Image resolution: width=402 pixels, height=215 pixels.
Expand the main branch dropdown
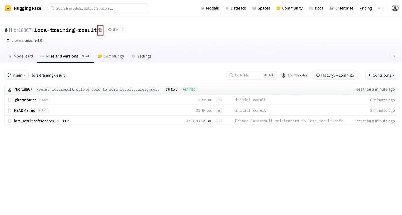click(16, 75)
